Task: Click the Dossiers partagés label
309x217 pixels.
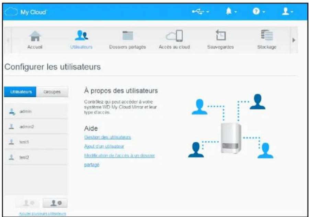Action: click(x=127, y=47)
